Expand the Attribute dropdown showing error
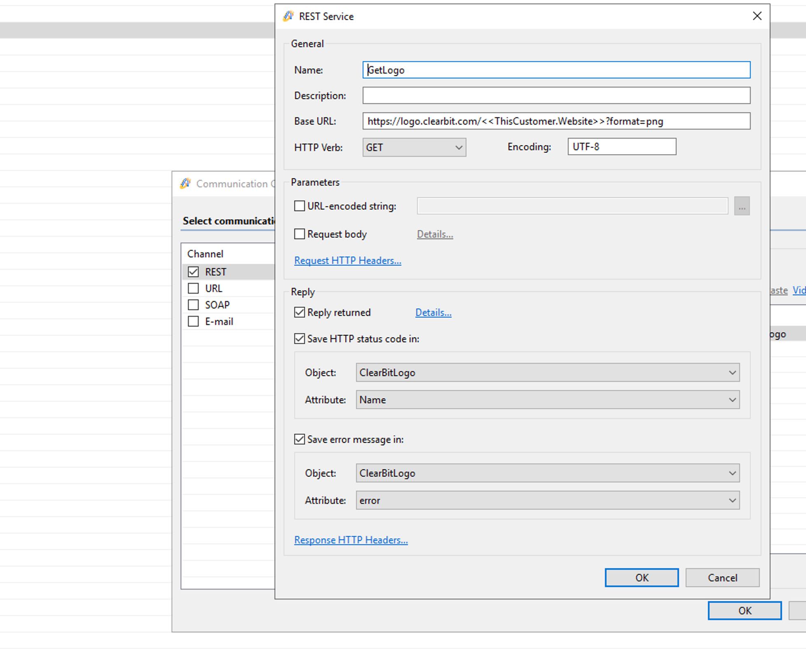 click(x=548, y=500)
